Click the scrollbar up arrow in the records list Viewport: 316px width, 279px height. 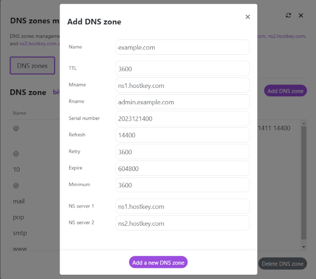(303, 123)
